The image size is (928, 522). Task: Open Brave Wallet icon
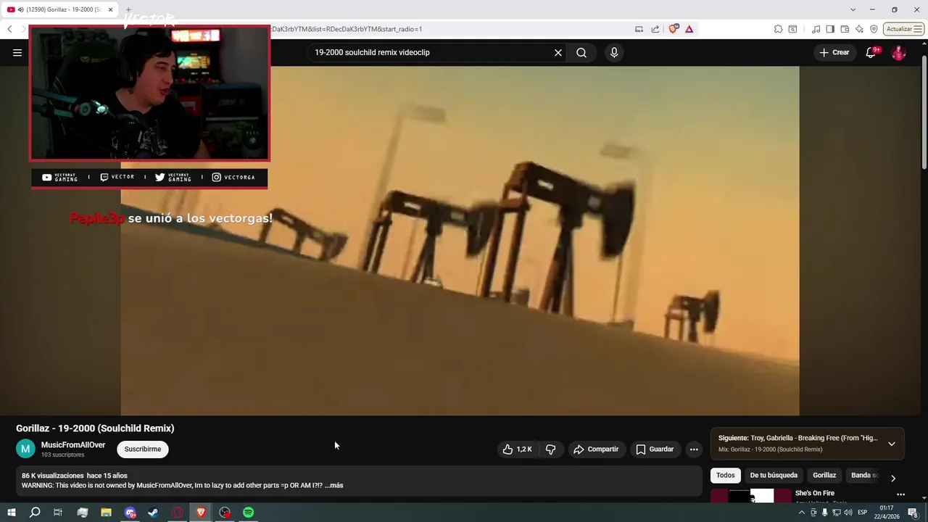pyautogui.click(x=845, y=29)
